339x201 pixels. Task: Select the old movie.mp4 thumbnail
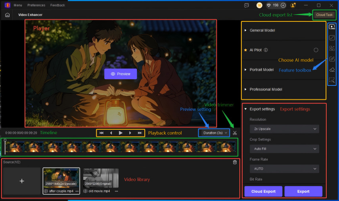point(101,178)
